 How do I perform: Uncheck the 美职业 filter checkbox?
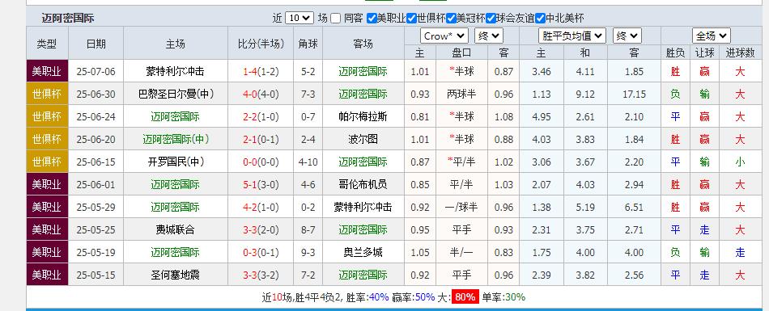coord(372,19)
